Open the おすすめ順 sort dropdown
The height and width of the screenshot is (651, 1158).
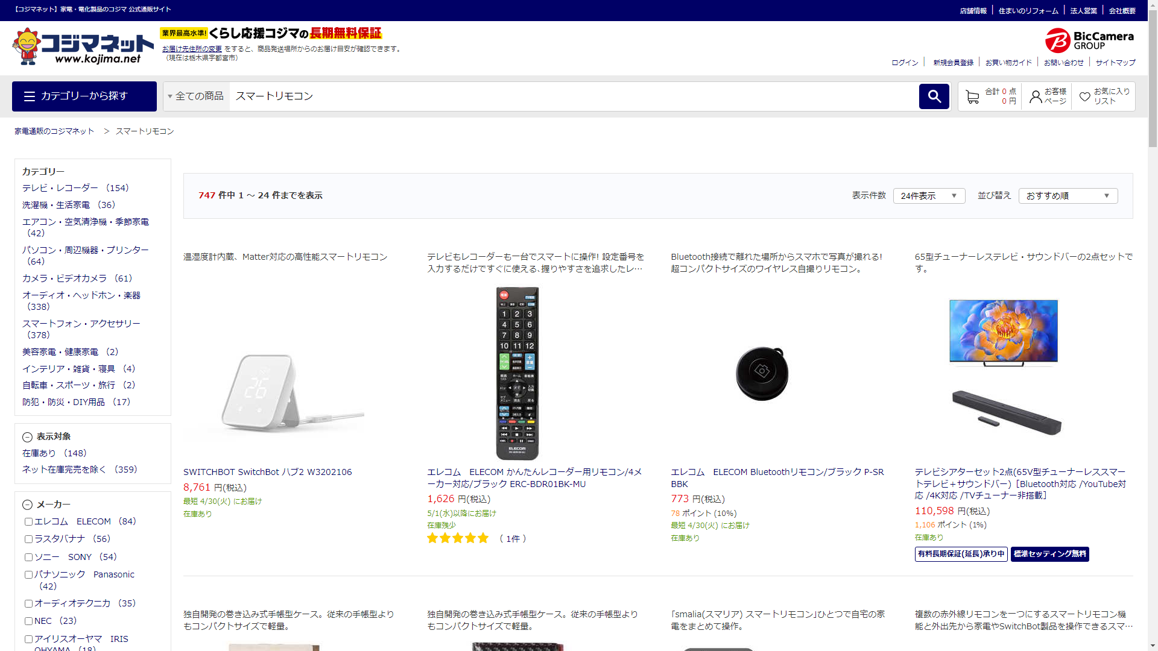click(1068, 196)
